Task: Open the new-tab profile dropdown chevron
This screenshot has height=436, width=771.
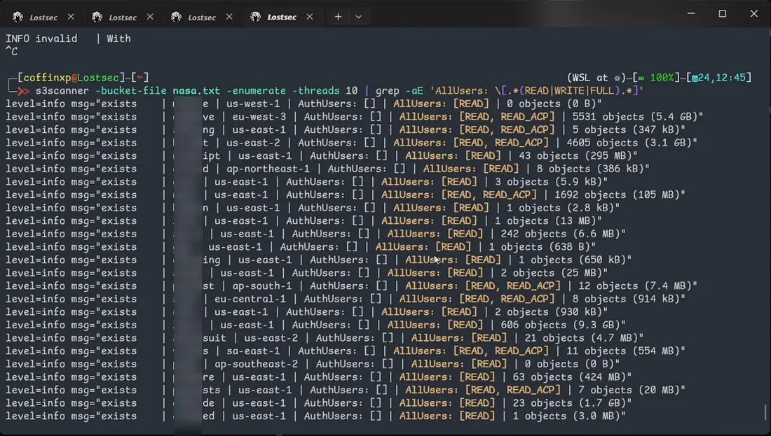Action: pyautogui.click(x=358, y=17)
